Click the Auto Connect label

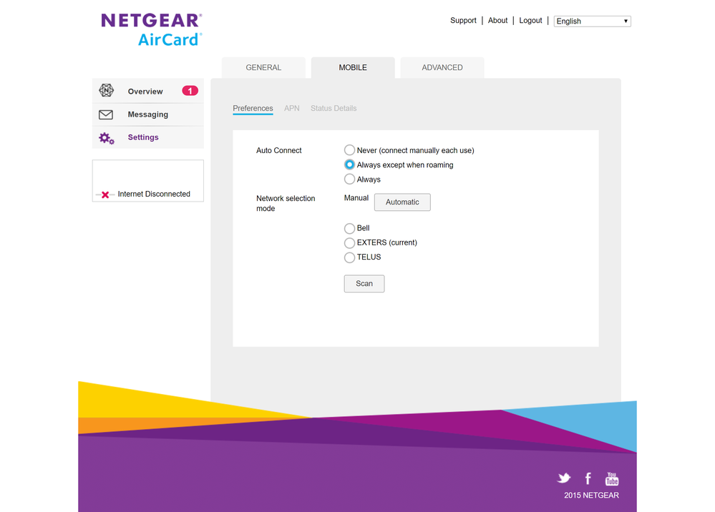278,150
